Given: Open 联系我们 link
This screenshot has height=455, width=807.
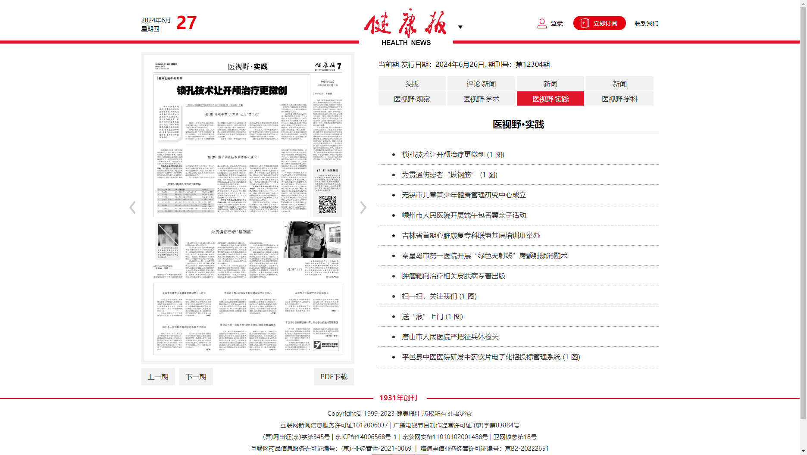Looking at the screenshot, I should coord(646,23).
